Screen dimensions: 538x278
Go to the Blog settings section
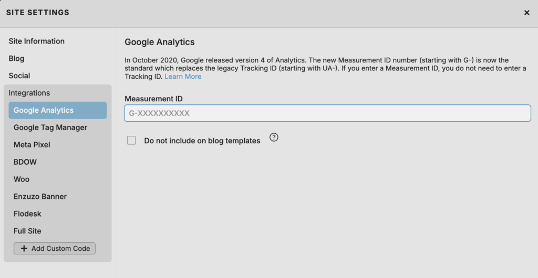[16, 58]
